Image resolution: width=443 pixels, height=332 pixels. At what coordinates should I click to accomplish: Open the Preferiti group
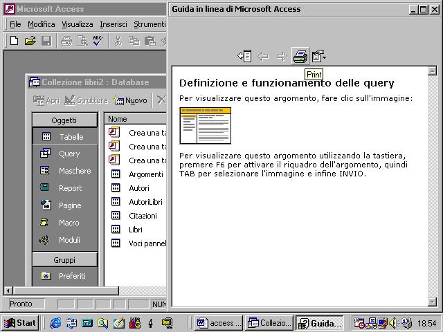point(64,276)
